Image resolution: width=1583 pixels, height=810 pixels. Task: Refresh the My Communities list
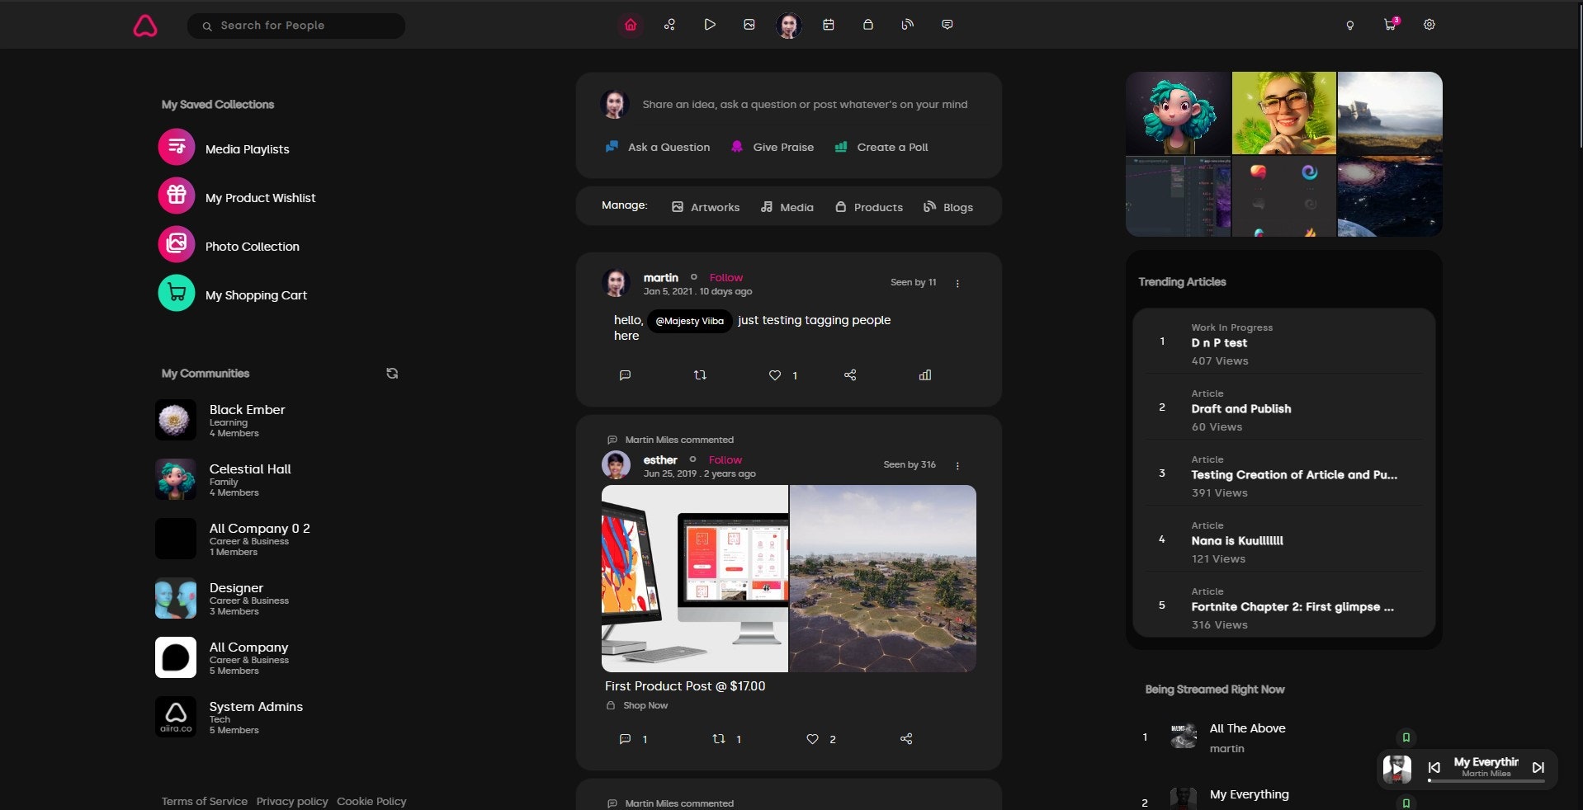[x=392, y=373]
